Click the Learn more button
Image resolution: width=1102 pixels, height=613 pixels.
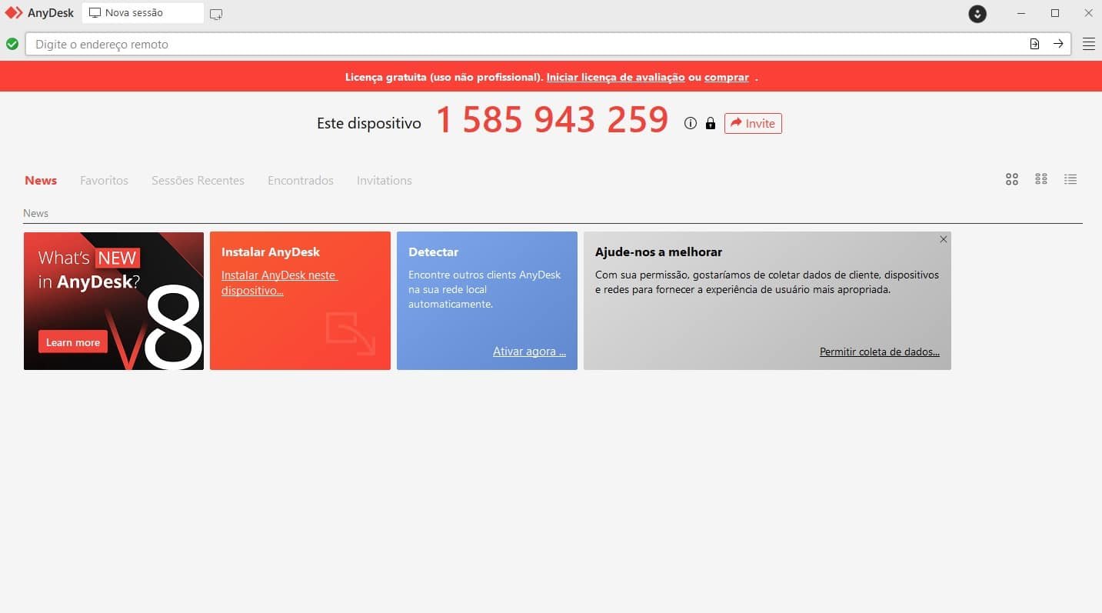(x=73, y=342)
